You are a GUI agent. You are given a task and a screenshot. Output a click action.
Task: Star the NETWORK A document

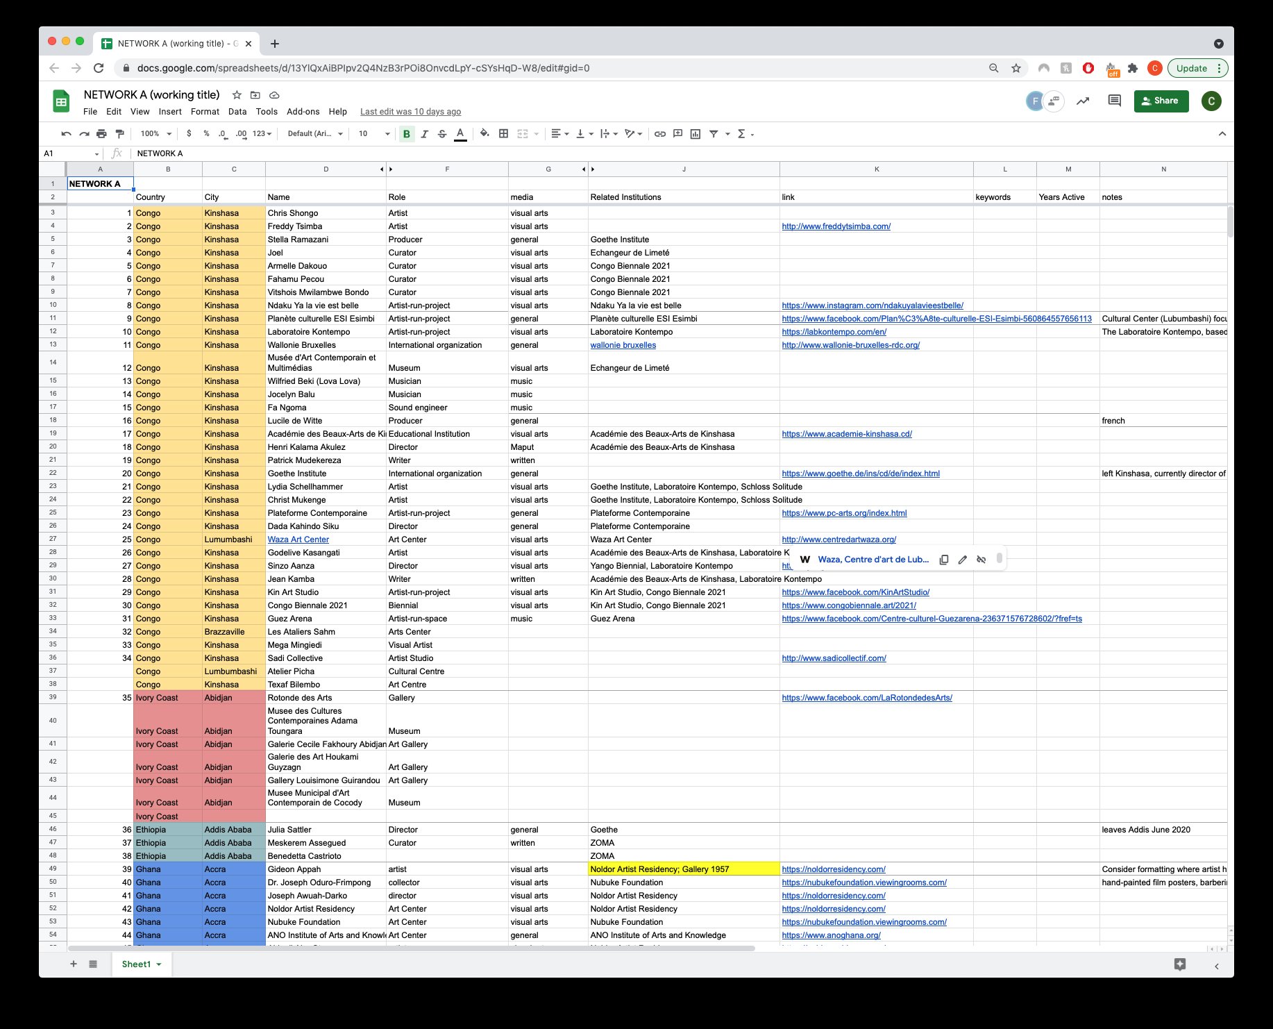(x=237, y=95)
